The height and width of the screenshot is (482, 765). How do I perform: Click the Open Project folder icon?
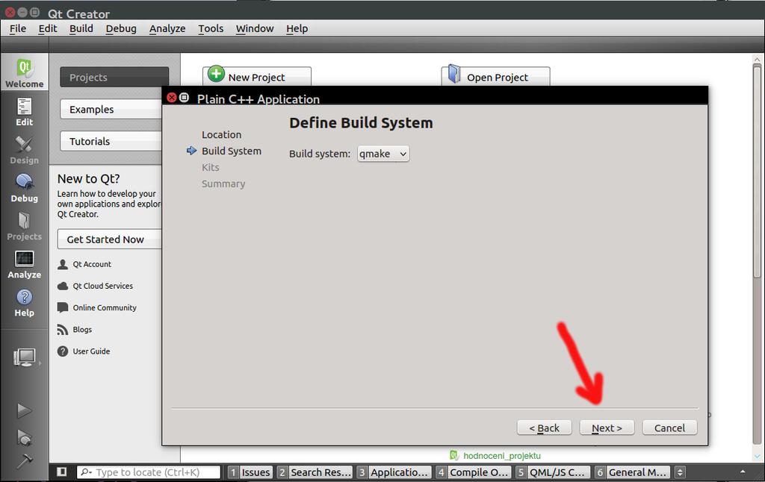[454, 74]
